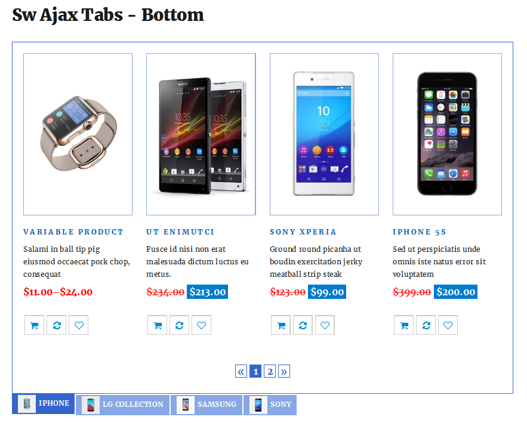Add Variable Product to cart

click(x=34, y=325)
